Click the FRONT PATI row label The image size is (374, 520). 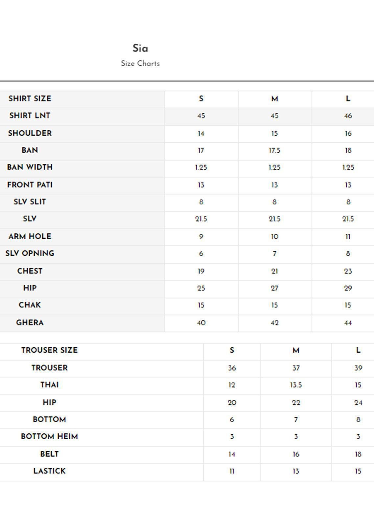pyautogui.click(x=30, y=185)
